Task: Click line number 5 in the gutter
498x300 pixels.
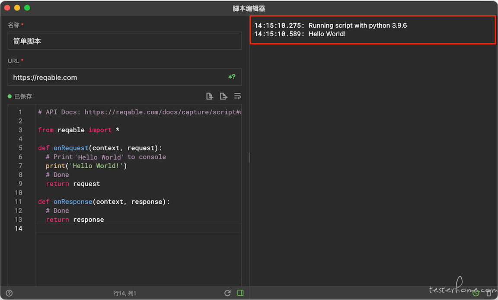Action: (x=20, y=148)
